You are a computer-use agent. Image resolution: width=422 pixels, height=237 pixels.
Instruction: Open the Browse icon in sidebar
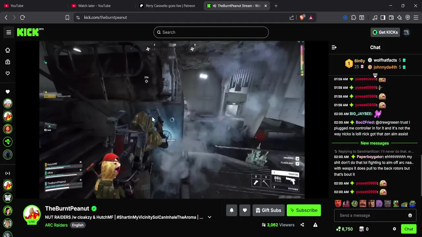pyautogui.click(x=8, y=62)
